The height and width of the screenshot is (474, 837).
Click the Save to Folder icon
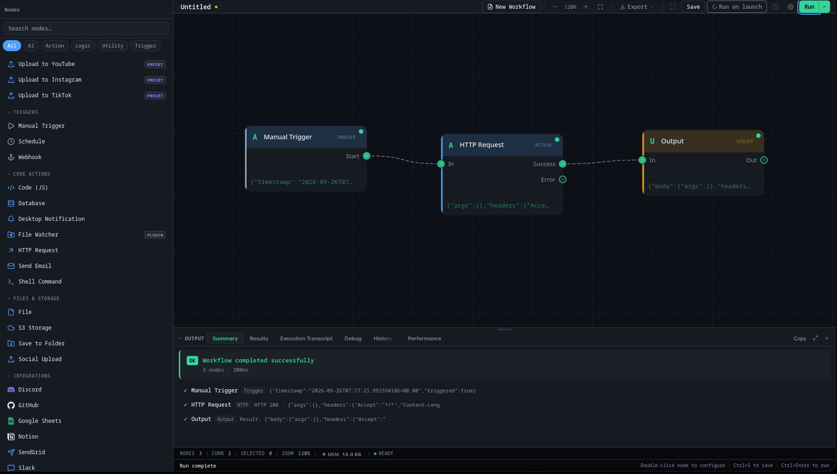[11, 343]
